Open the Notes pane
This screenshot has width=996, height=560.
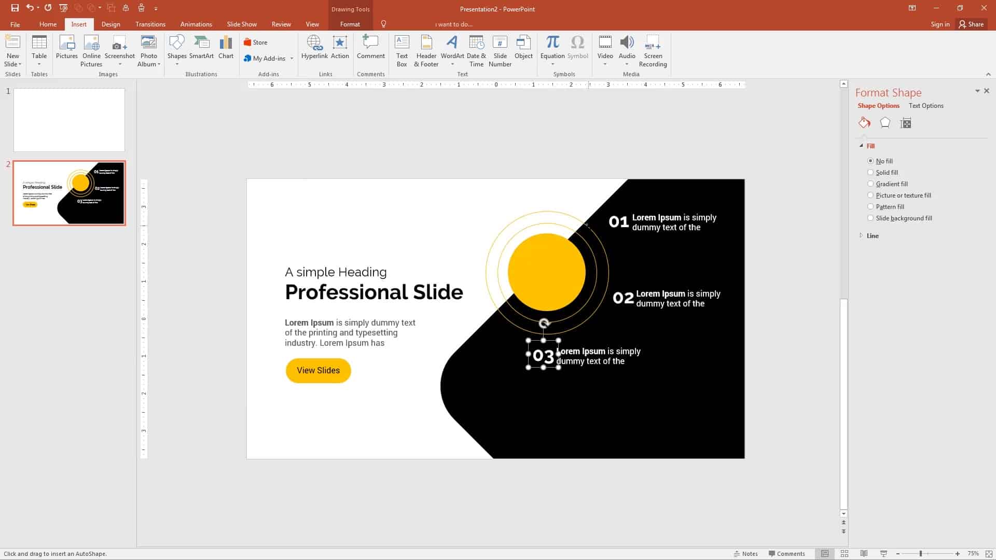pos(746,553)
